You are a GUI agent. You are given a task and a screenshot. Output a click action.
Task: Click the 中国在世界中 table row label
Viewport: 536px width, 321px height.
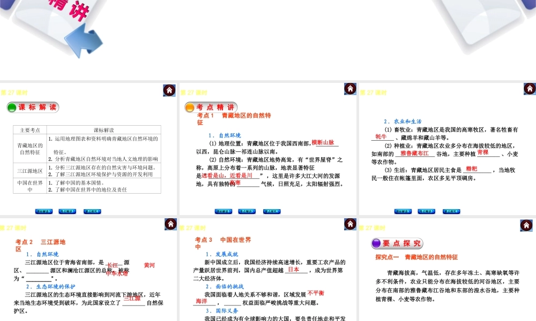[29, 186]
